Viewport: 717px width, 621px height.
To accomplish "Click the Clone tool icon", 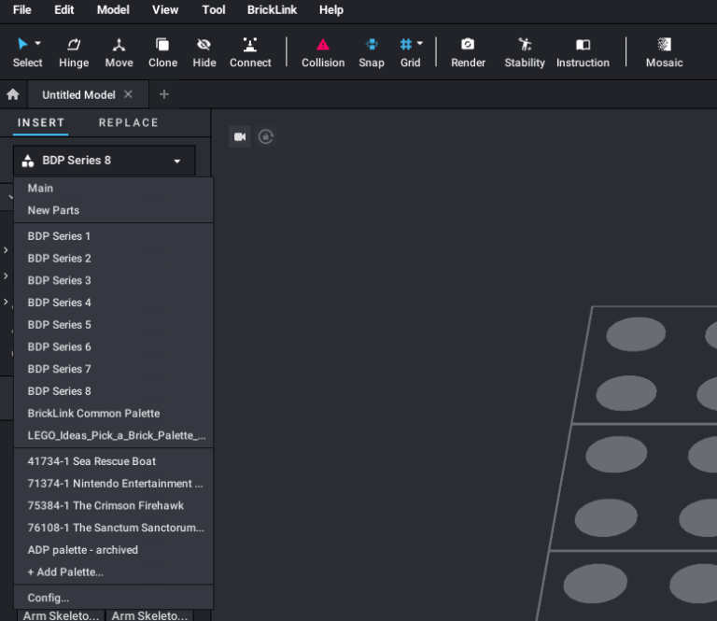I will coord(162,51).
